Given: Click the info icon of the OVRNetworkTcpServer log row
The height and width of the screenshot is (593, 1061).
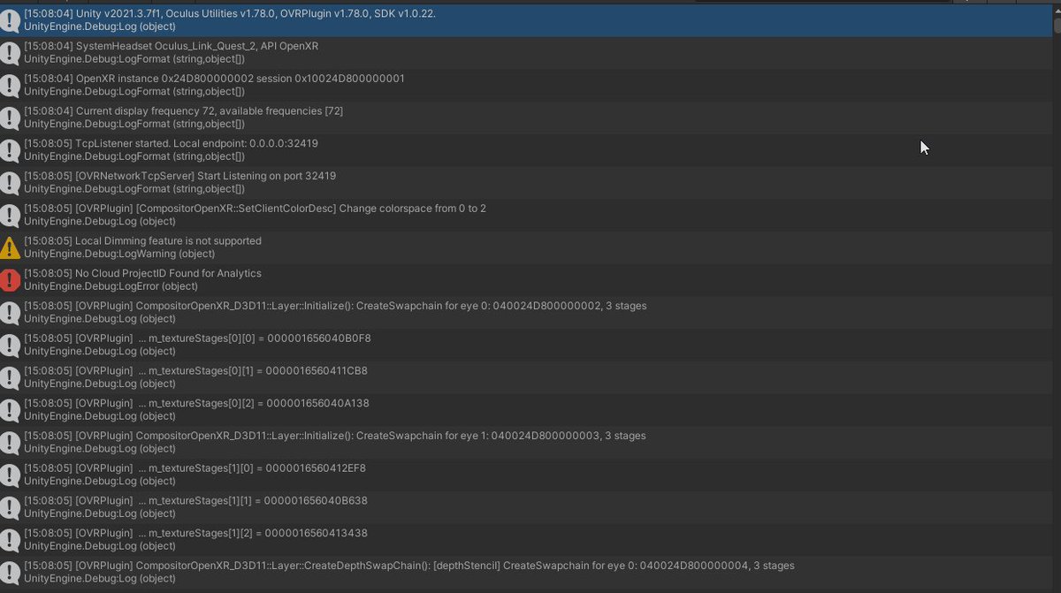Looking at the screenshot, I should 10,183.
